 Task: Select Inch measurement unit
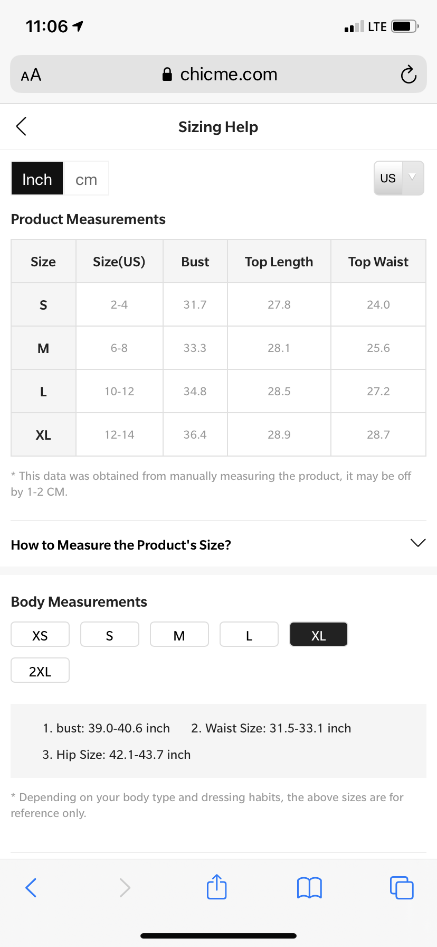click(37, 179)
